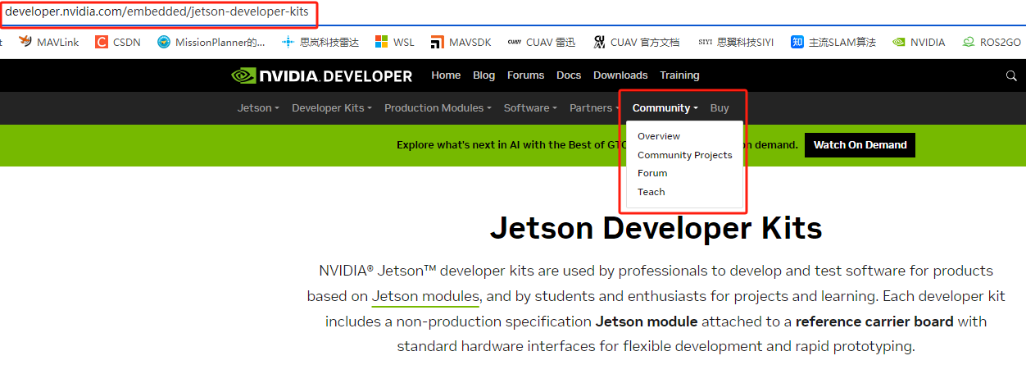
Task: Expand the Production Modules dropdown
Action: (x=438, y=107)
